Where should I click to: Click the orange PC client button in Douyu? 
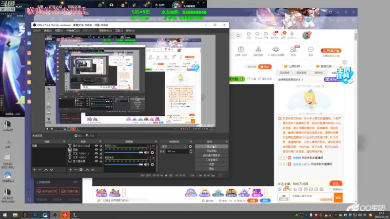[x=331, y=51]
